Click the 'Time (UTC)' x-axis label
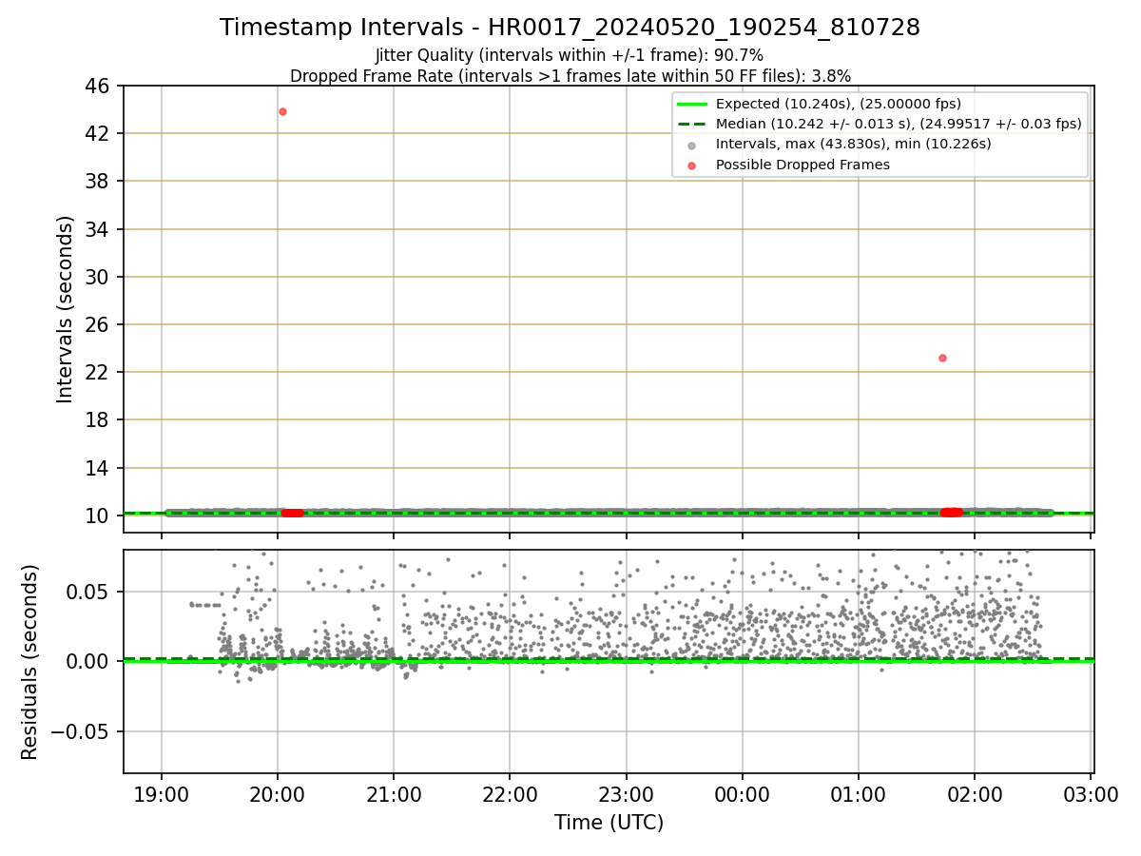1141x856 pixels. 609,823
